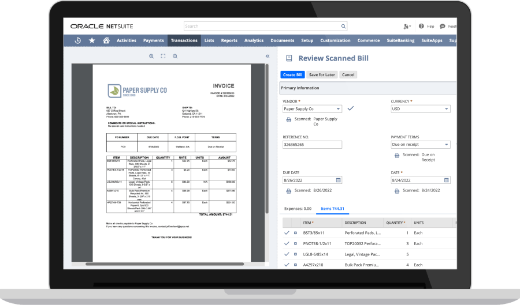Toggle checkmark on BST3/85x11 row
520x305 pixels.
tap(287, 233)
